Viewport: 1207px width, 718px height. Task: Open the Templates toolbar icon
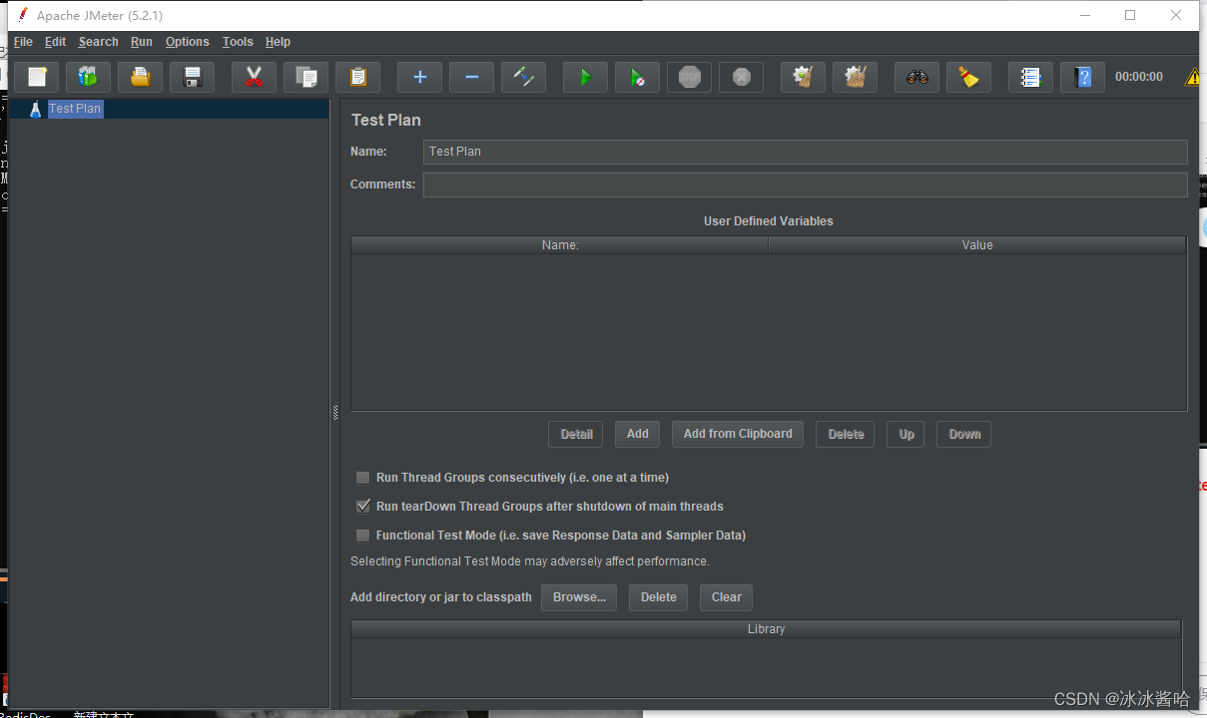pyautogui.click(x=89, y=77)
